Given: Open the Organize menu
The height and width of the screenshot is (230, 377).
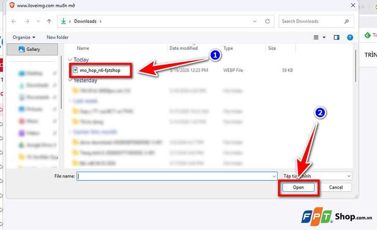Looking at the screenshot, I should (x=24, y=37).
